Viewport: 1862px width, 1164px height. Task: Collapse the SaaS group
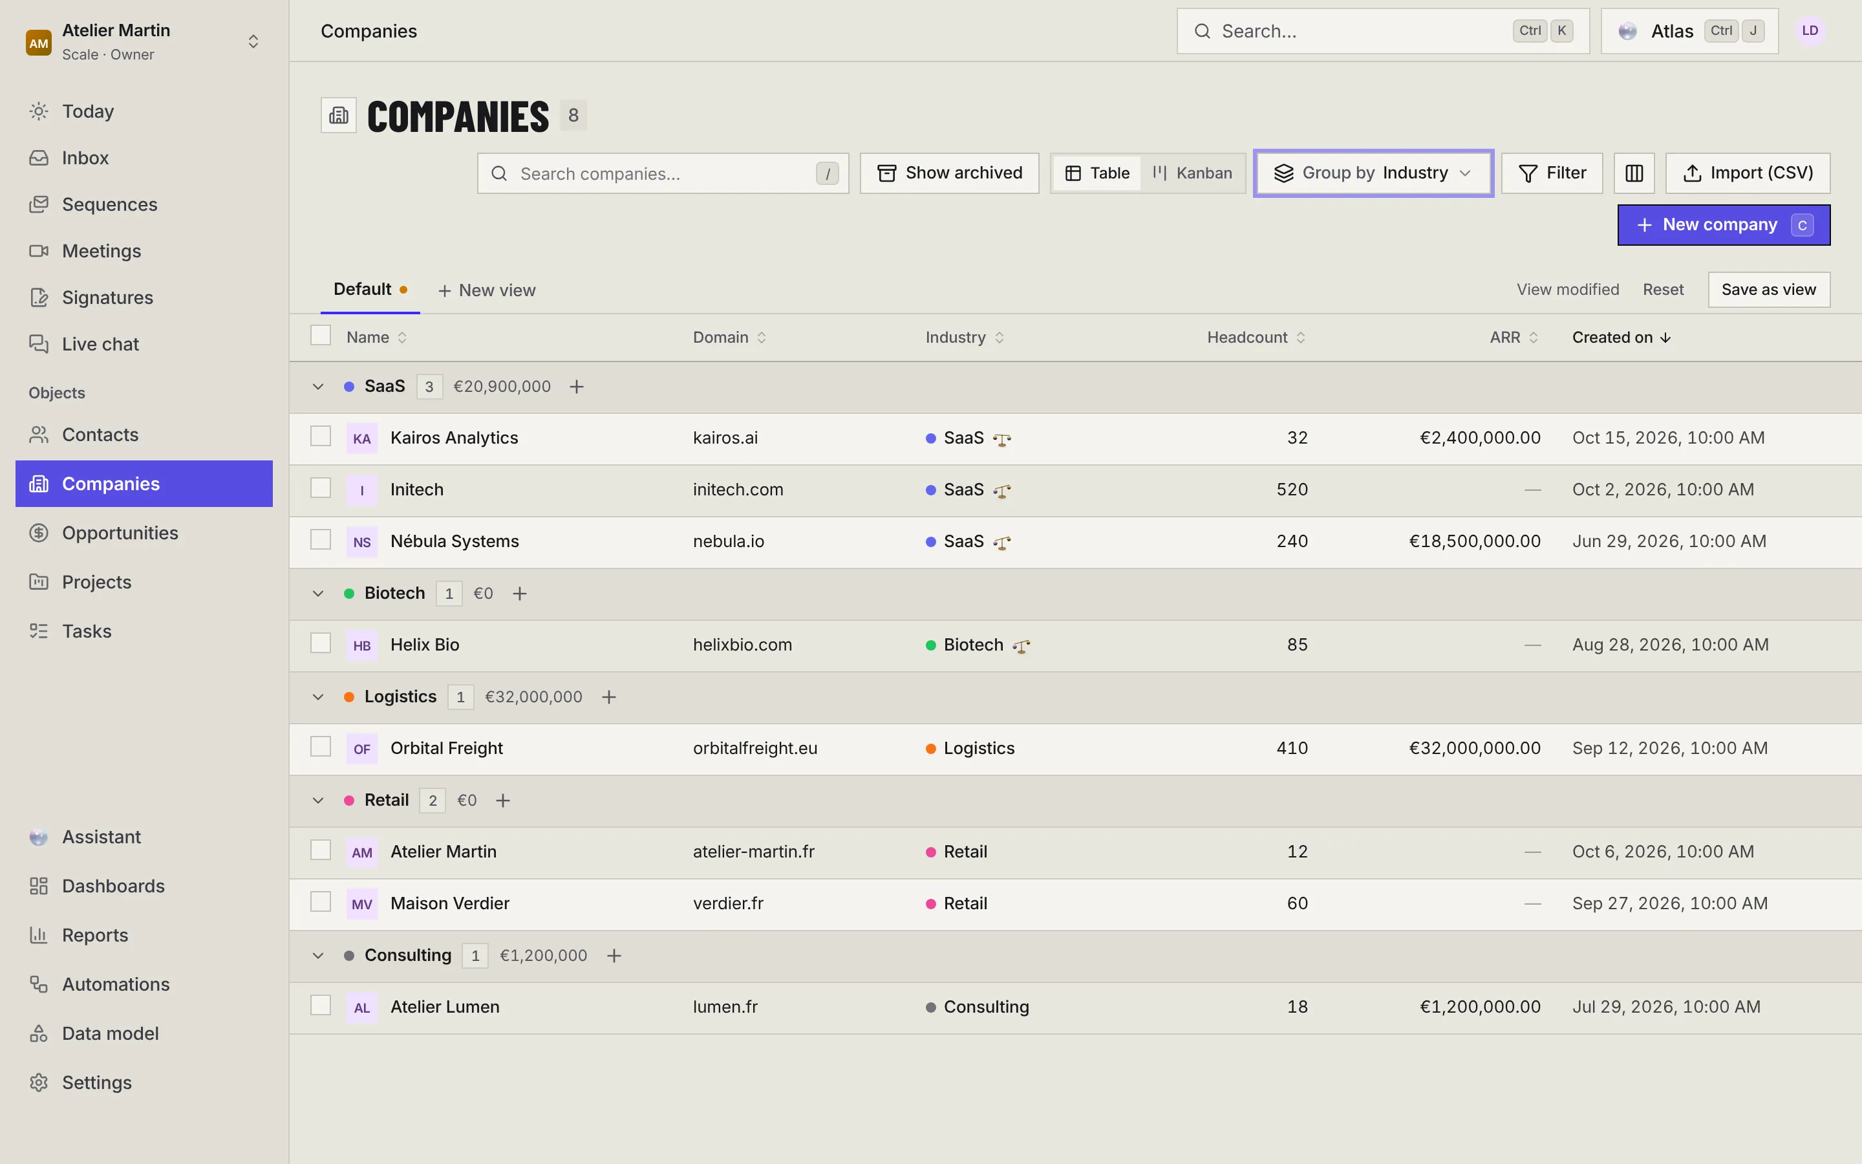coord(318,387)
